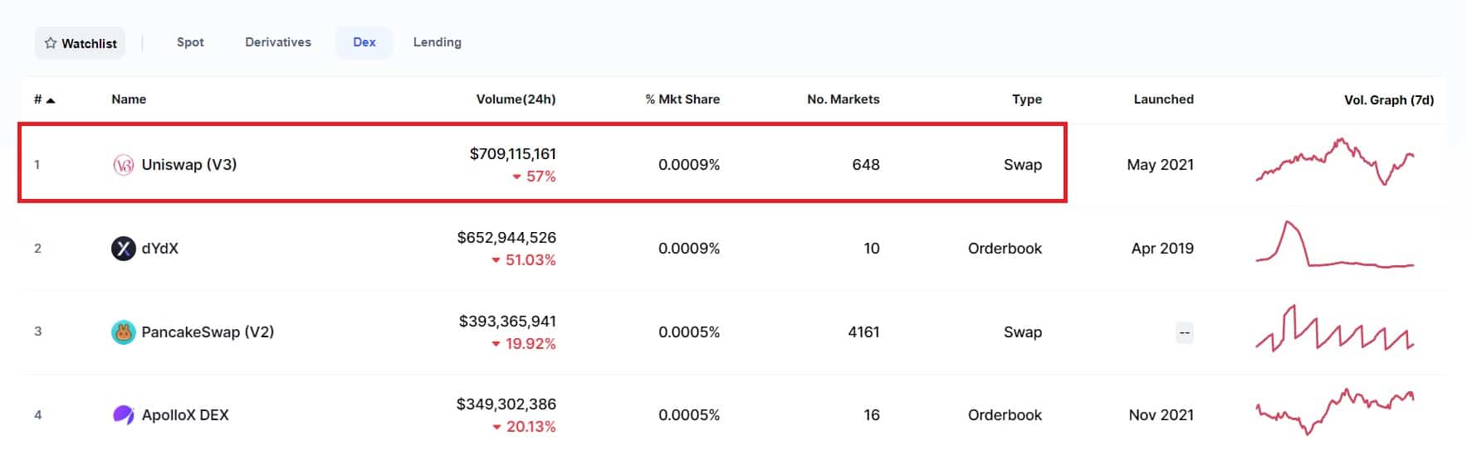
Task: Sort exchanges by Launched date header
Action: [1163, 99]
